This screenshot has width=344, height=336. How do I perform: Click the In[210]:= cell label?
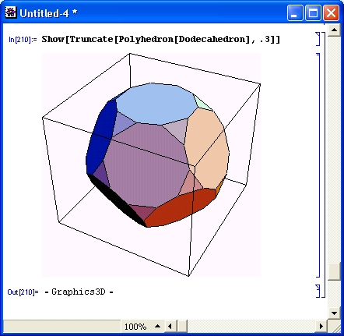point(23,40)
